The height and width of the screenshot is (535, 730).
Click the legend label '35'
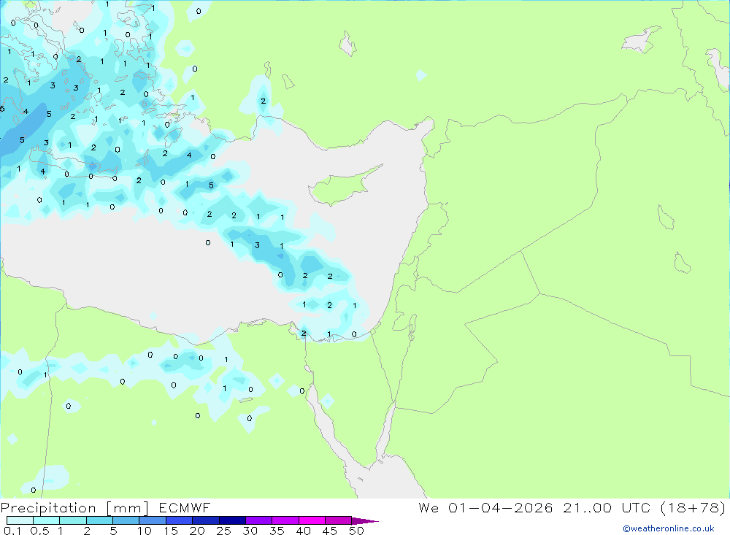(x=277, y=531)
